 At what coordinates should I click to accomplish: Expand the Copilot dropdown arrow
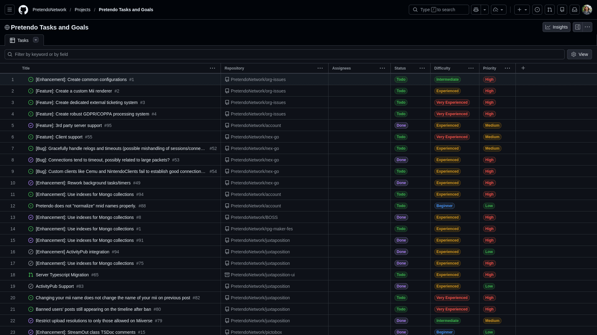click(485, 10)
